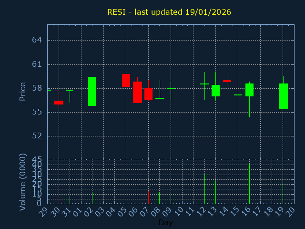Image resolution: width=305 pixels, height=229 pixels.
Task: Click the red volume bar on day 14
Action: pos(227,197)
